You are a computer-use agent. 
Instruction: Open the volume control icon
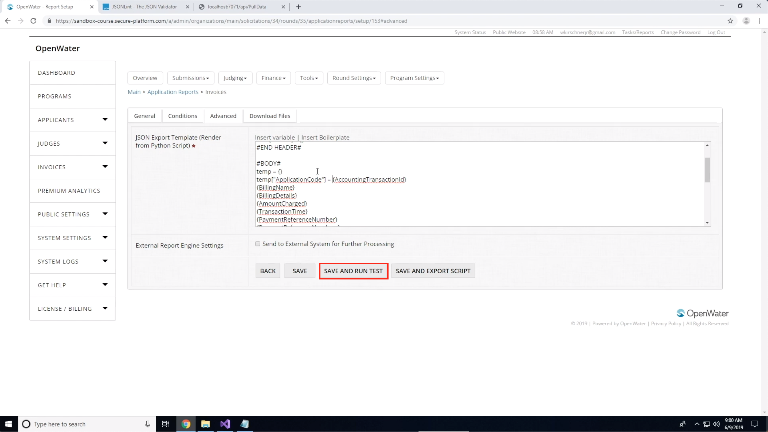(716, 424)
